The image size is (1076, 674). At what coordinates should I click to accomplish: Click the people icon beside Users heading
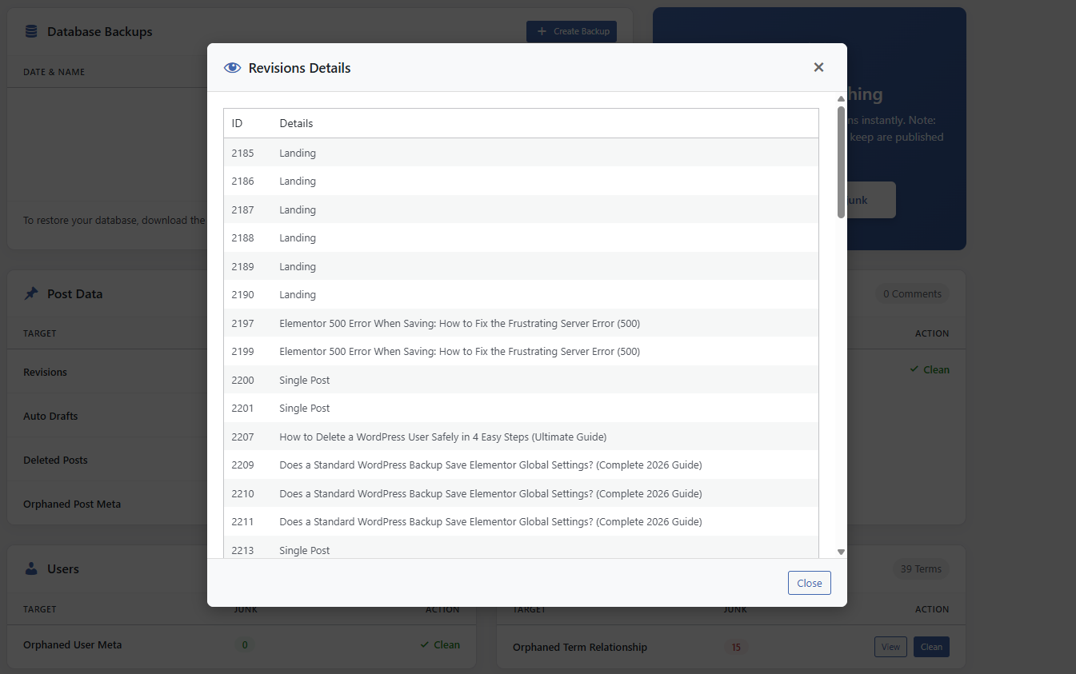click(x=31, y=568)
